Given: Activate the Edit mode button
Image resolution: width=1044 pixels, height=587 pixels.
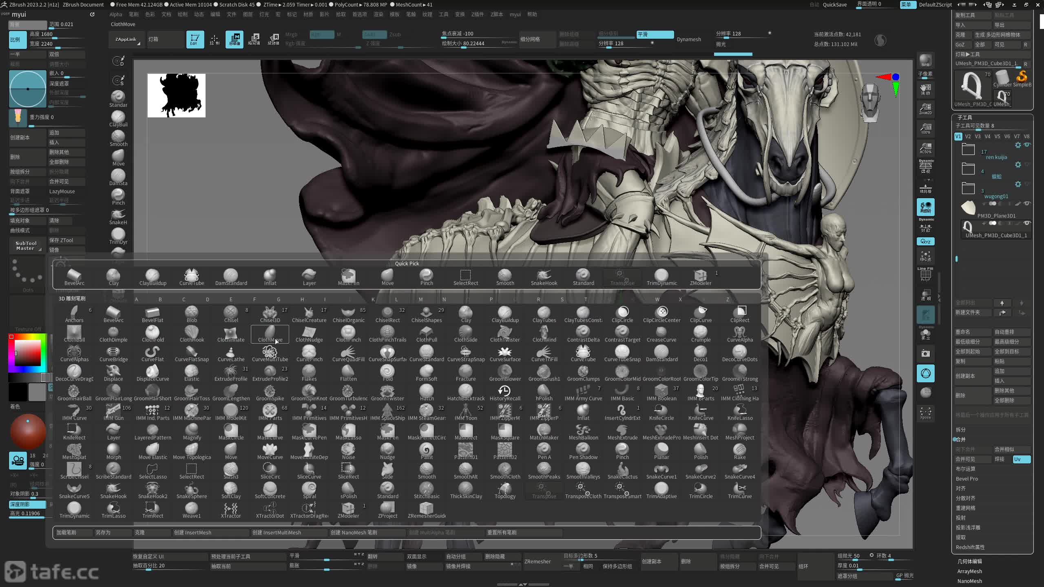Looking at the screenshot, I should 195,40.
